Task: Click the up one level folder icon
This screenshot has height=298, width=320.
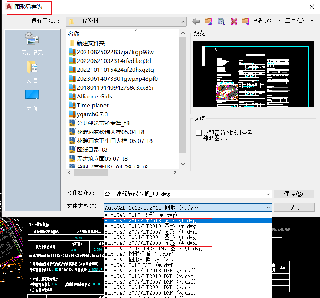Action: [208, 21]
